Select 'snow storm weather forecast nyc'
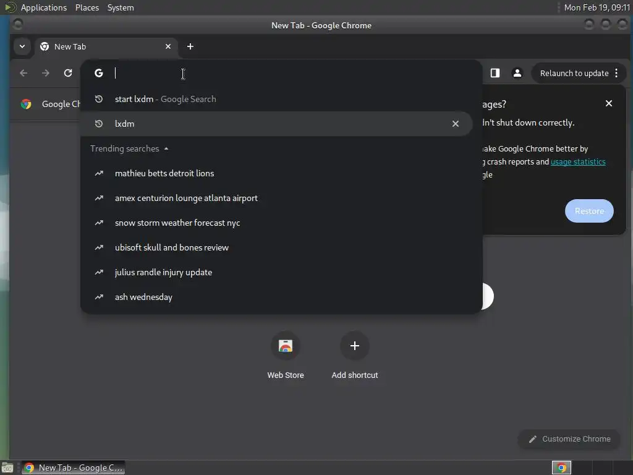The image size is (633, 475). [x=276, y=223]
